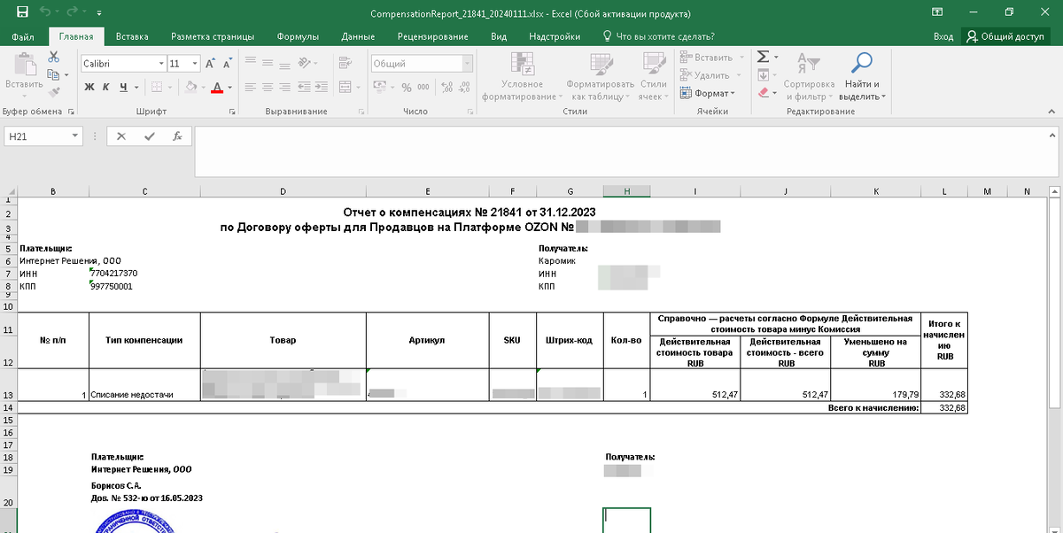Click the ribbon display options icon in the title bar

(x=937, y=12)
